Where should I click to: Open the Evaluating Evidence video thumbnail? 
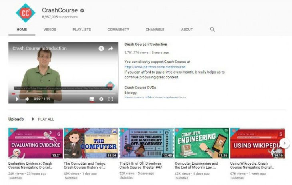pyautogui.click(x=35, y=143)
